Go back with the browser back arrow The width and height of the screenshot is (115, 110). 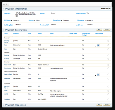(4, 5)
